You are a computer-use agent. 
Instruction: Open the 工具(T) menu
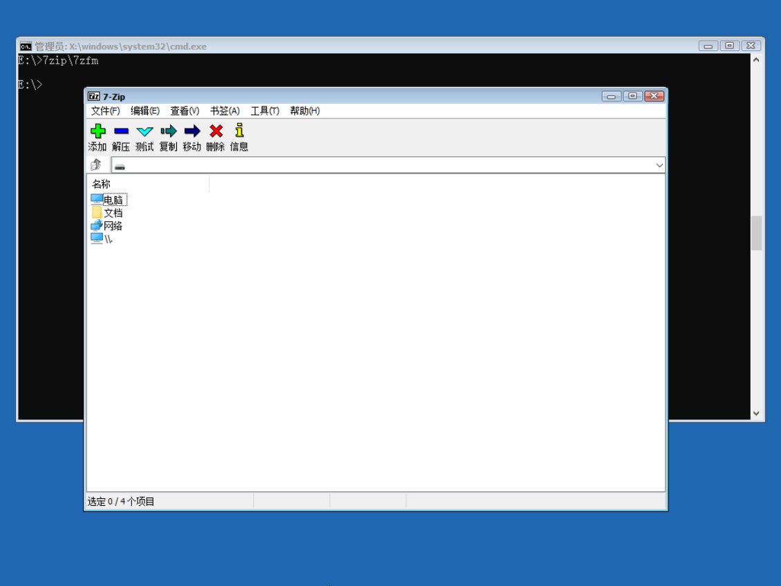(265, 111)
